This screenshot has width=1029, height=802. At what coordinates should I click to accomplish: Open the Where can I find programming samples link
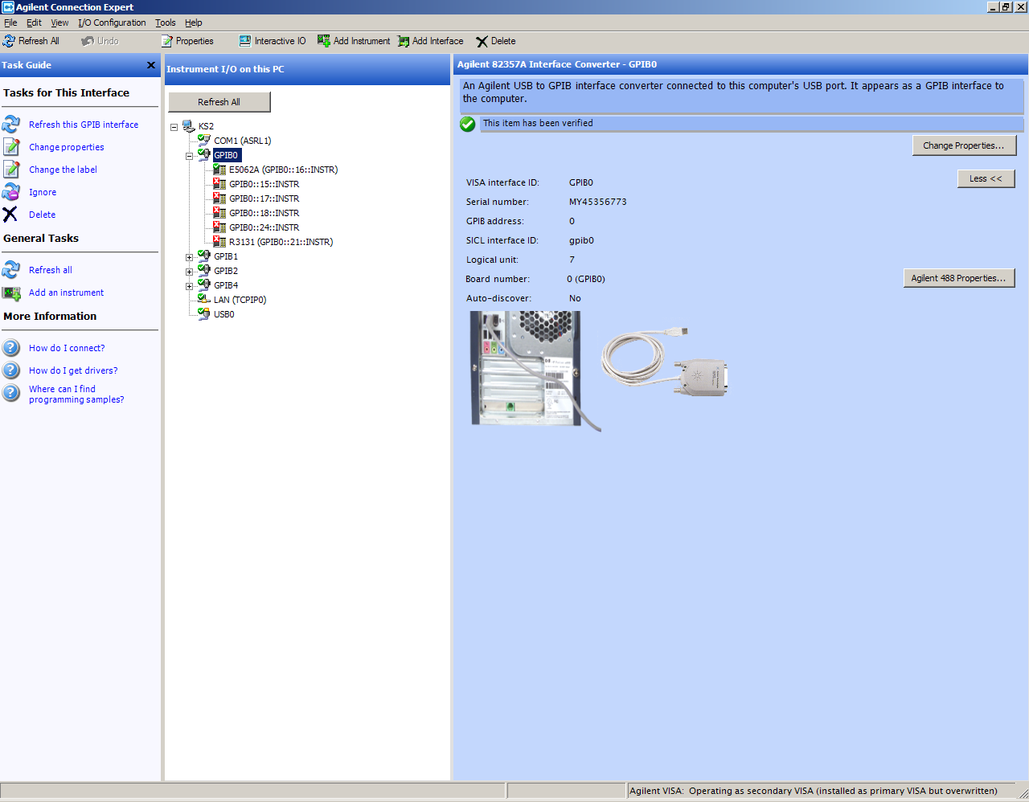point(76,394)
